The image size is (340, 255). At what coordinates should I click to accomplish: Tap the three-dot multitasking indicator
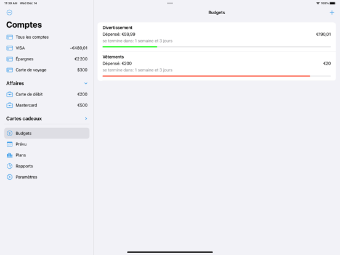(170, 3)
